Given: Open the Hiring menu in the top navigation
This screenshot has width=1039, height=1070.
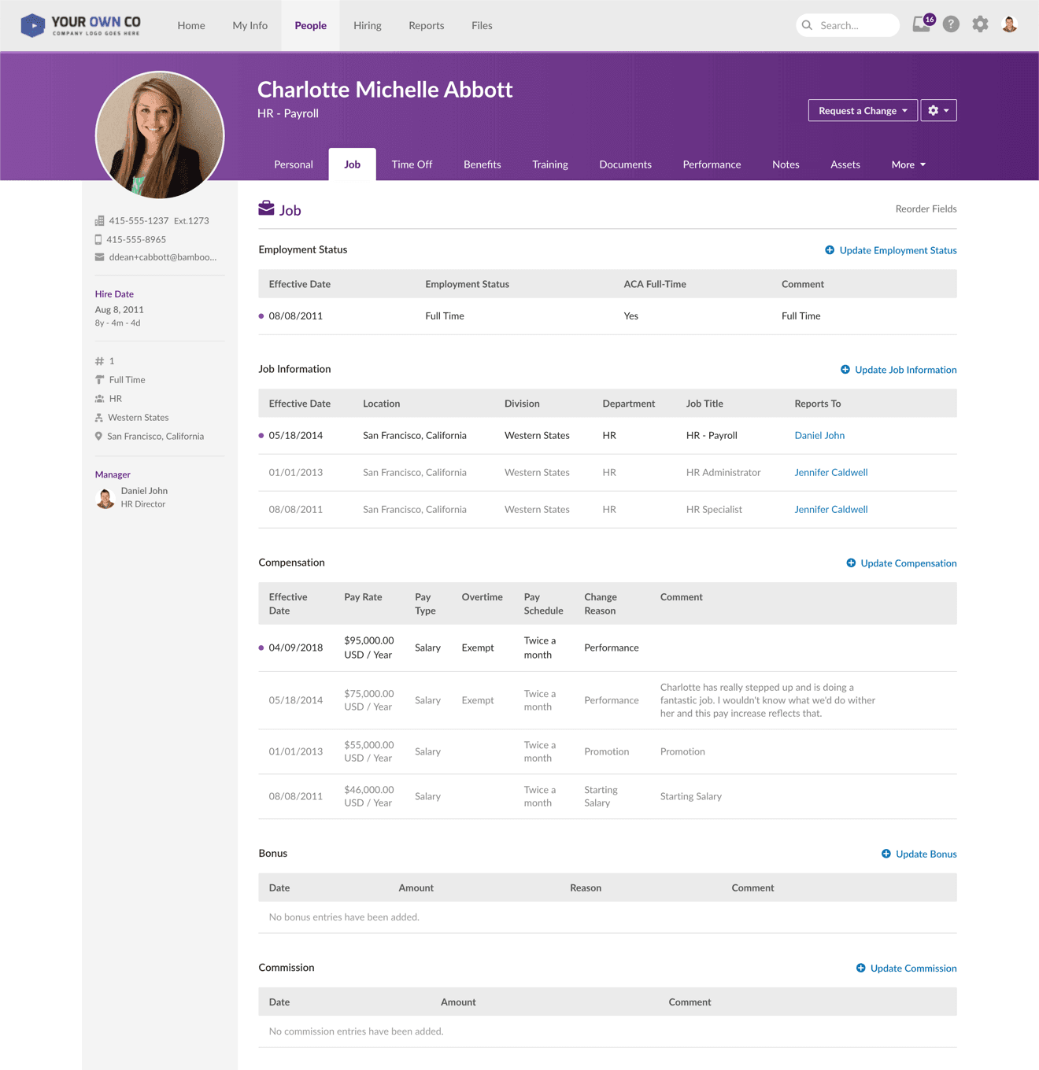Looking at the screenshot, I should [x=367, y=24].
